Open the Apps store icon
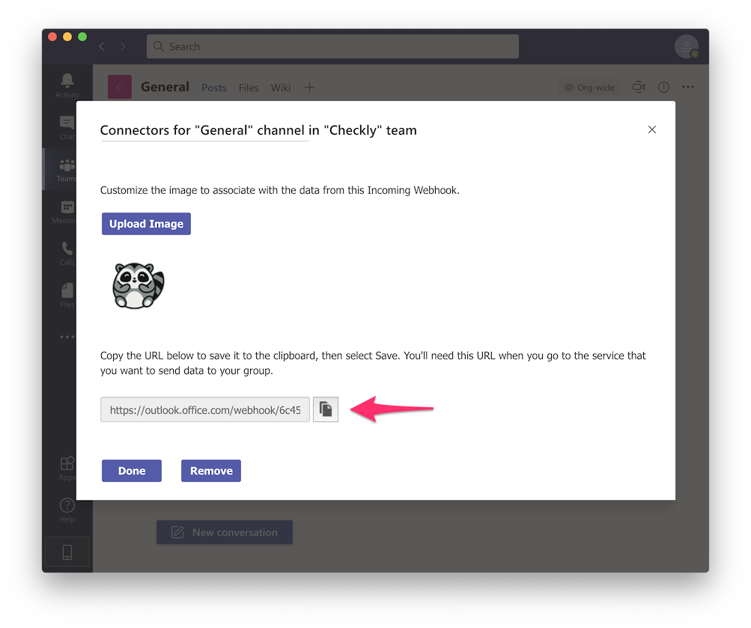 tap(67, 466)
